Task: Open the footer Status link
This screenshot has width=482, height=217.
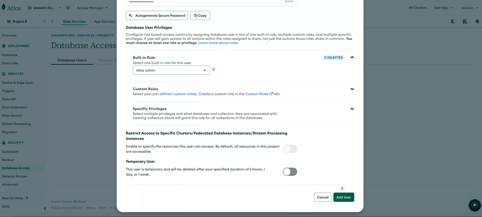Action: pos(90,208)
